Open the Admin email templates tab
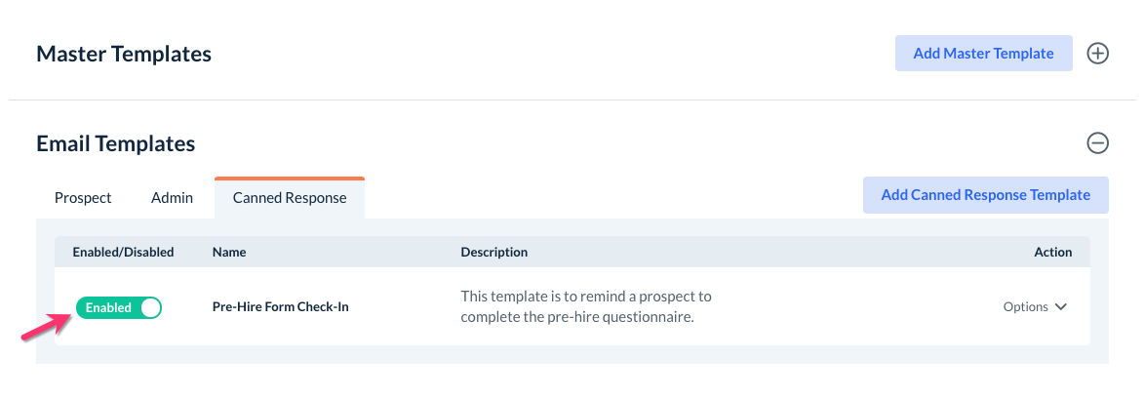The height and width of the screenshot is (398, 1144). 172,198
